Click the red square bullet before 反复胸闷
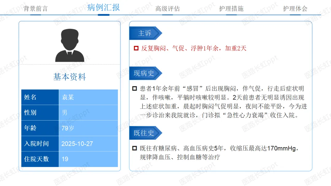The height and width of the screenshot is (186, 331). [x=136, y=48]
